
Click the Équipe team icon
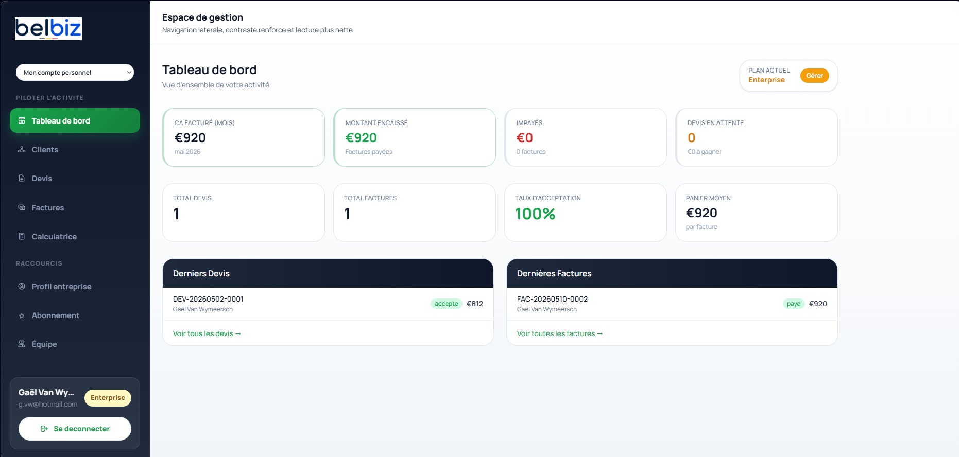[x=22, y=344]
